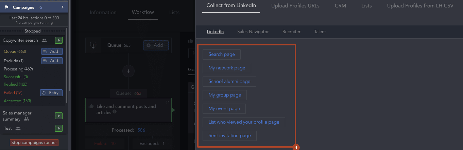The width and height of the screenshot is (463, 150).
Task: Open the Replied (100) list
Action: 15,84
